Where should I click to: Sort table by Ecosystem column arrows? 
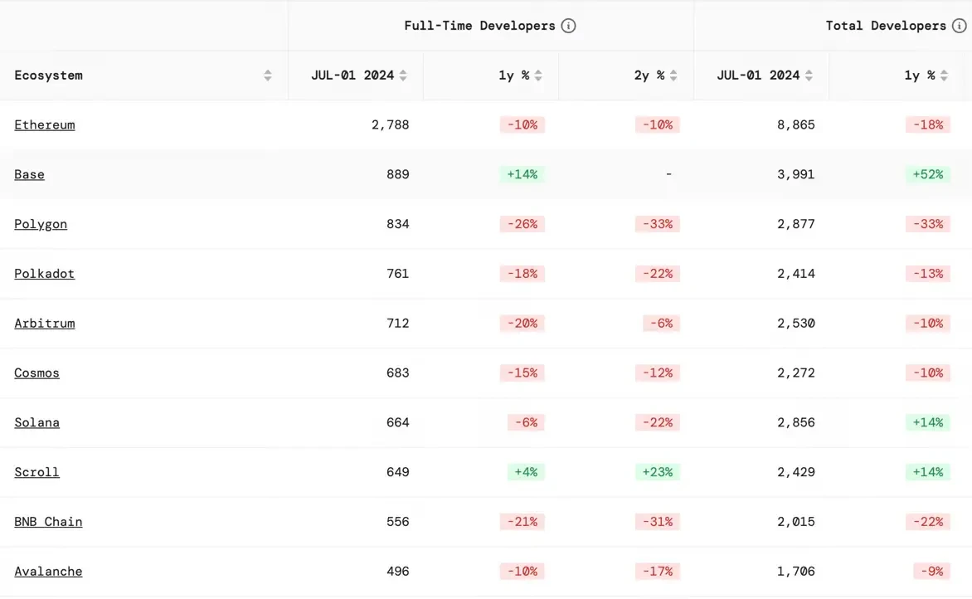click(268, 75)
